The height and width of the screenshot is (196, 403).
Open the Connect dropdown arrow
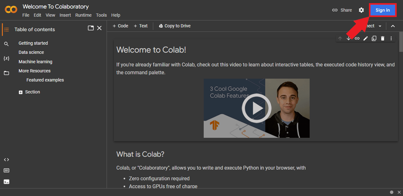click(380, 26)
